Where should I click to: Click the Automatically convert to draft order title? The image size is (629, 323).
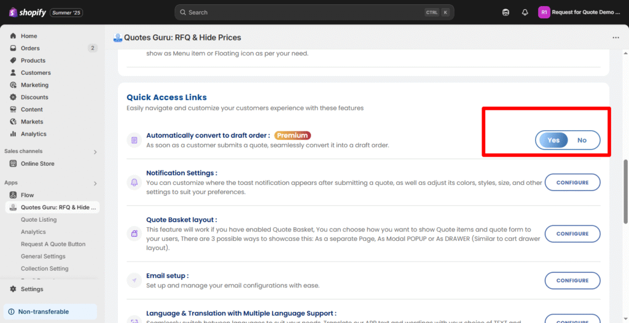pos(208,135)
